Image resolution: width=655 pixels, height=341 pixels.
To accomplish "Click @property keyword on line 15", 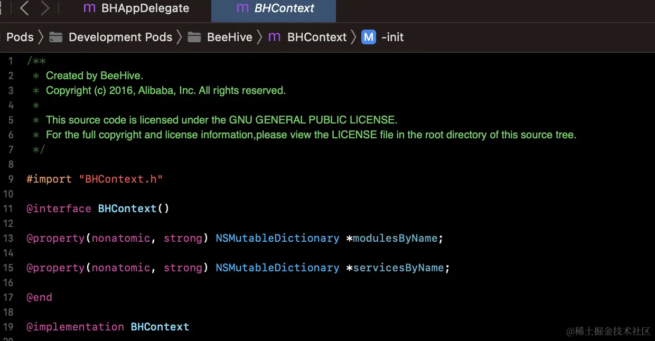I will pyautogui.click(x=55, y=268).
